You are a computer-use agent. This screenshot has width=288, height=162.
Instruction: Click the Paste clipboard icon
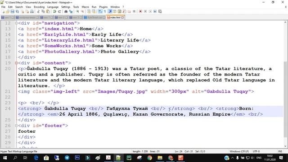coord(48,11)
